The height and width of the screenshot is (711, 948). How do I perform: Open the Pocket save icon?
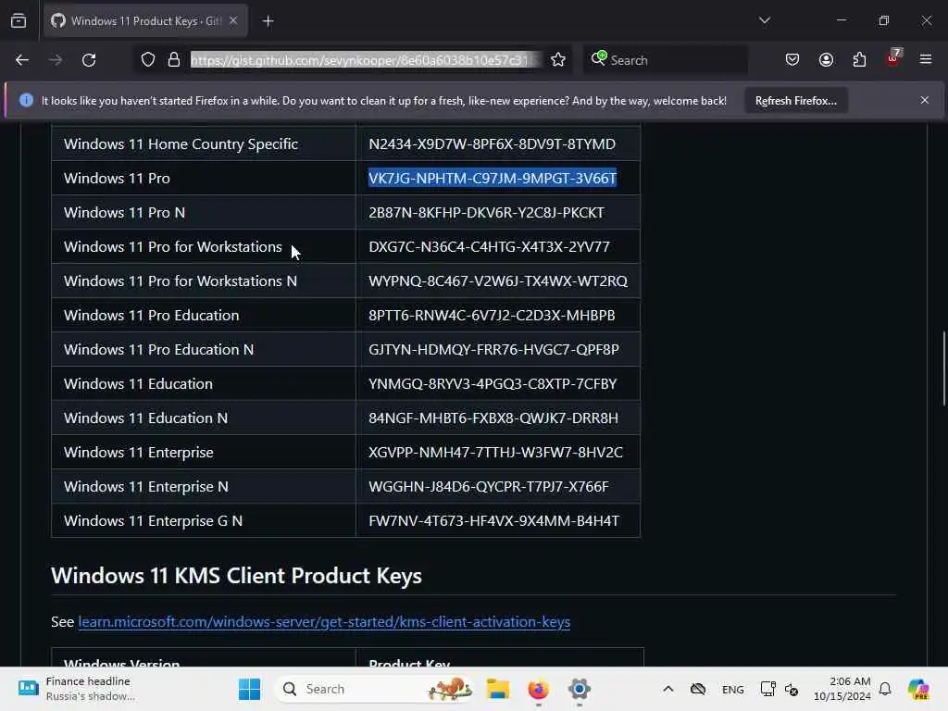click(x=792, y=60)
